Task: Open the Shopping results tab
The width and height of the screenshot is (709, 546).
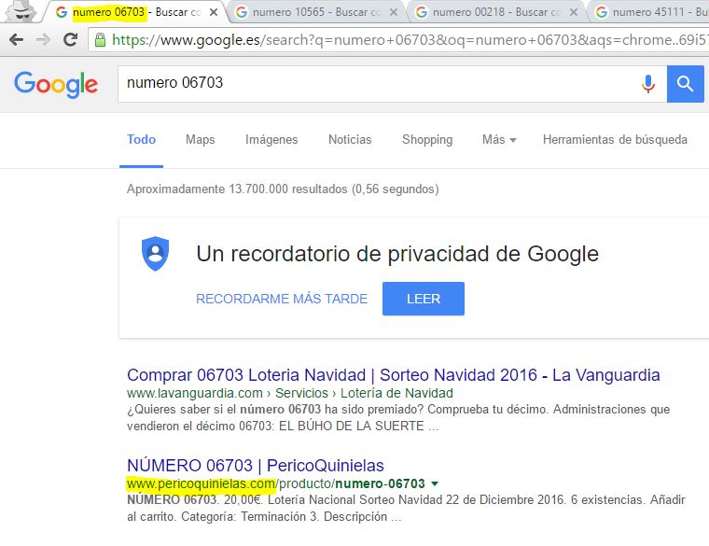Action: point(427,140)
